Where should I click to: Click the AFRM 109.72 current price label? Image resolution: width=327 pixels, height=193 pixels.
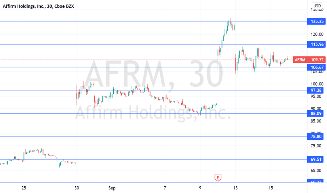(309, 60)
